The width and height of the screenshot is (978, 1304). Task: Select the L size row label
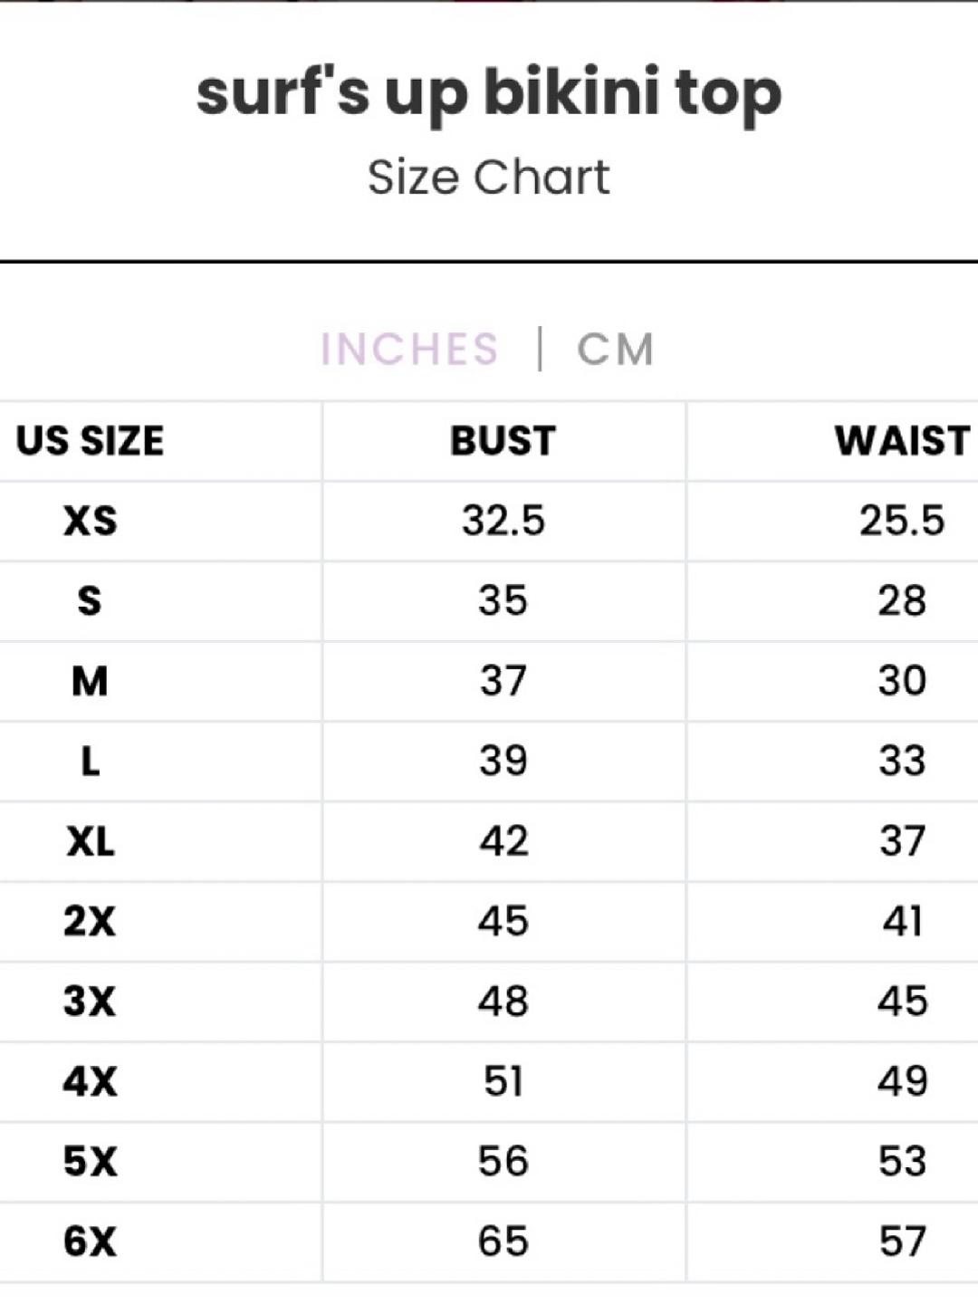[90, 761]
